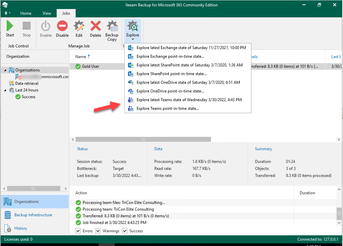
Task: Open the main application menu dropdown
Action: (7, 13)
